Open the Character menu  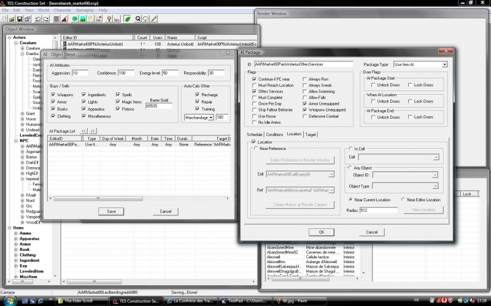tap(63, 10)
